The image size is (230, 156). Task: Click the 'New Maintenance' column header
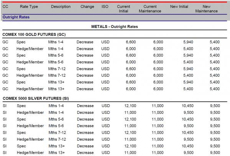pos(207,9)
